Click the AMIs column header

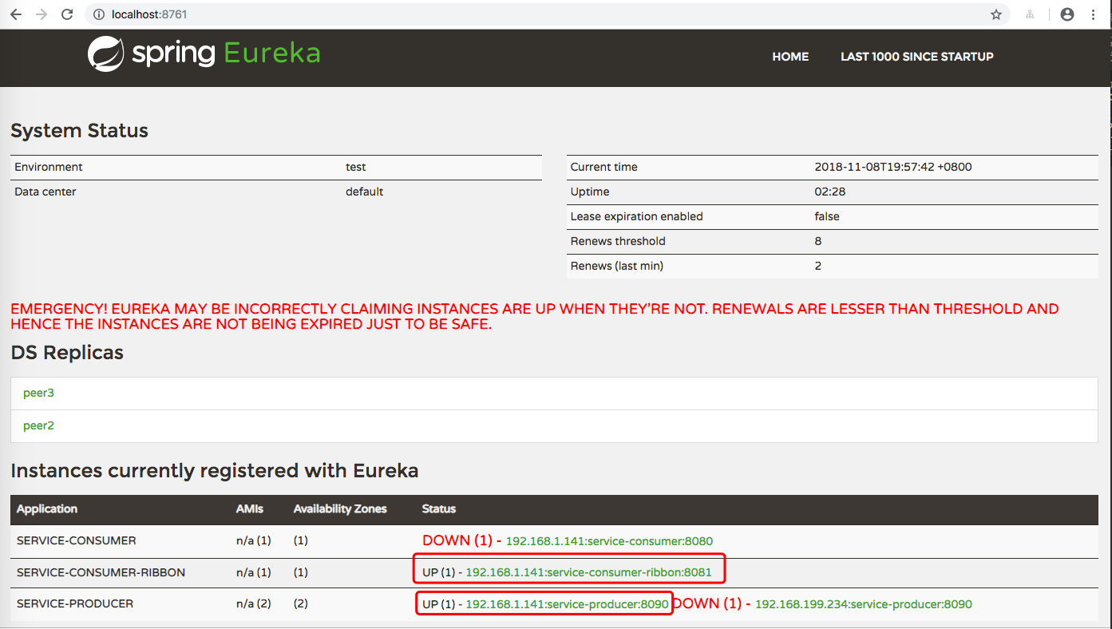(250, 509)
